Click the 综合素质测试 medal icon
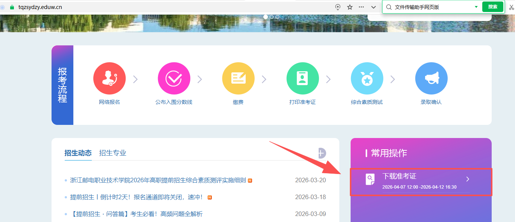 (367, 78)
